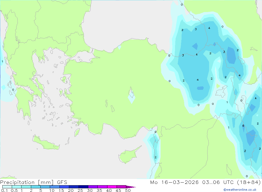The image size is (262, 192).
Task: Click the "10" legend scale label
Action: 52,190
